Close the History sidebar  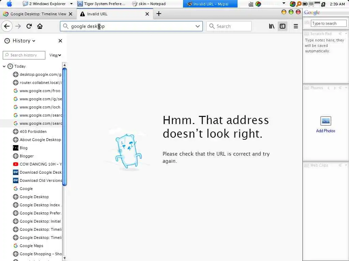(x=60, y=41)
